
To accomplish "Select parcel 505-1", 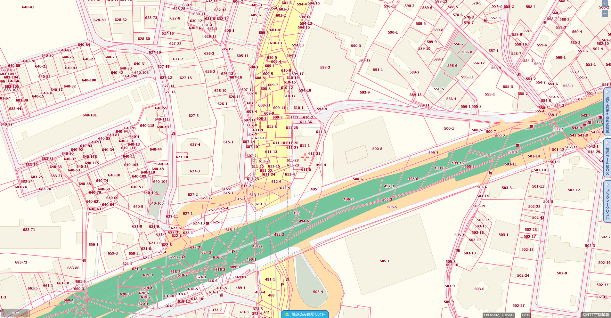I will 385,261.
